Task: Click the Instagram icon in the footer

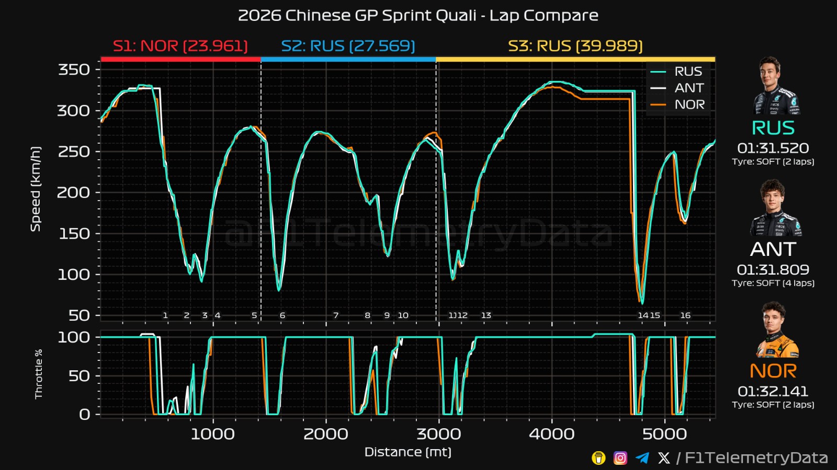Action: click(x=620, y=458)
